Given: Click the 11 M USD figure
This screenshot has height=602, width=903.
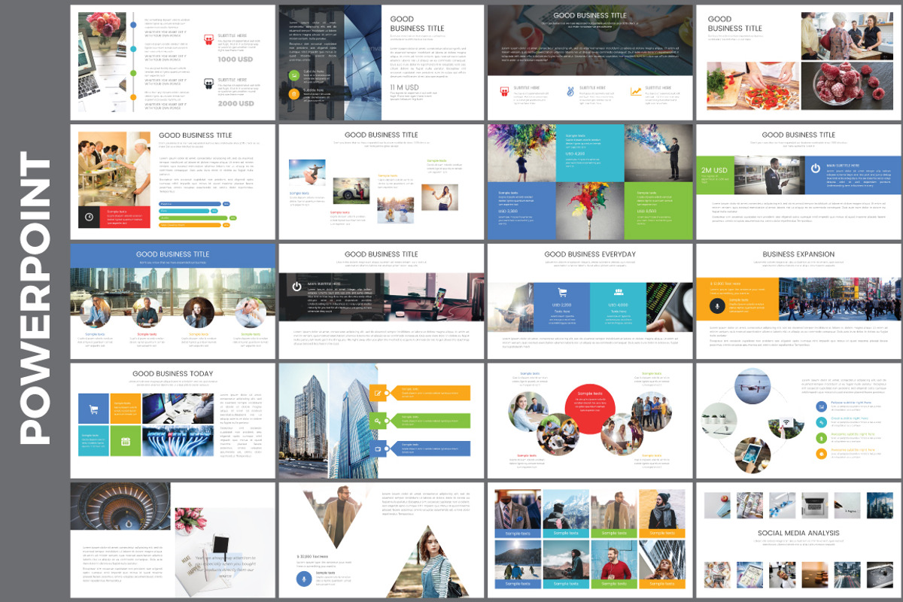Looking at the screenshot, I should click(x=404, y=87).
